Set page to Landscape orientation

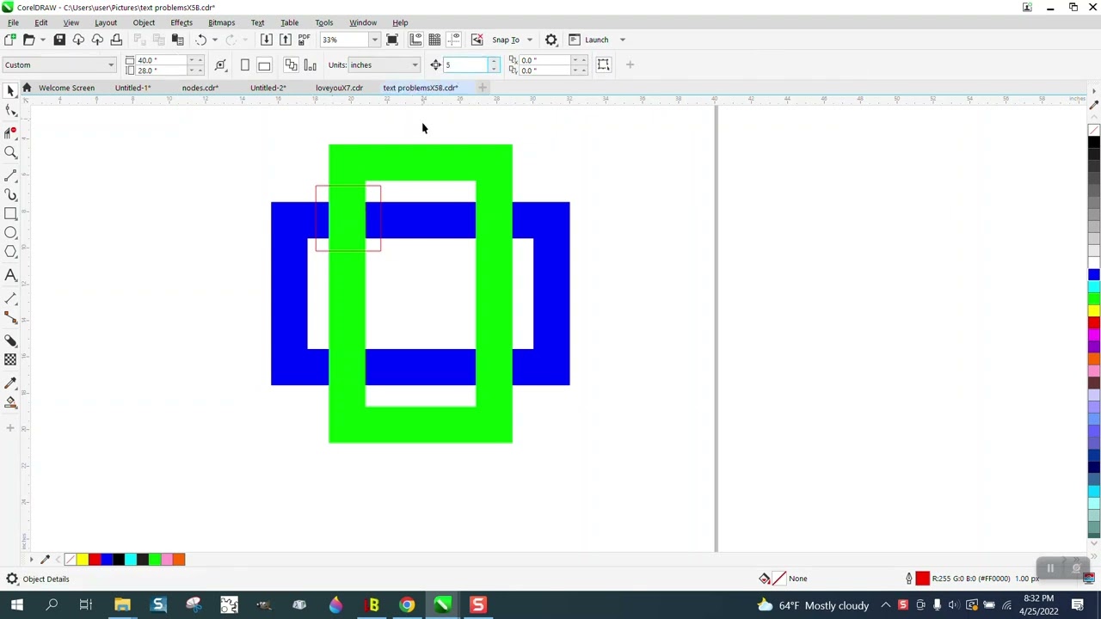click(264, 64)
